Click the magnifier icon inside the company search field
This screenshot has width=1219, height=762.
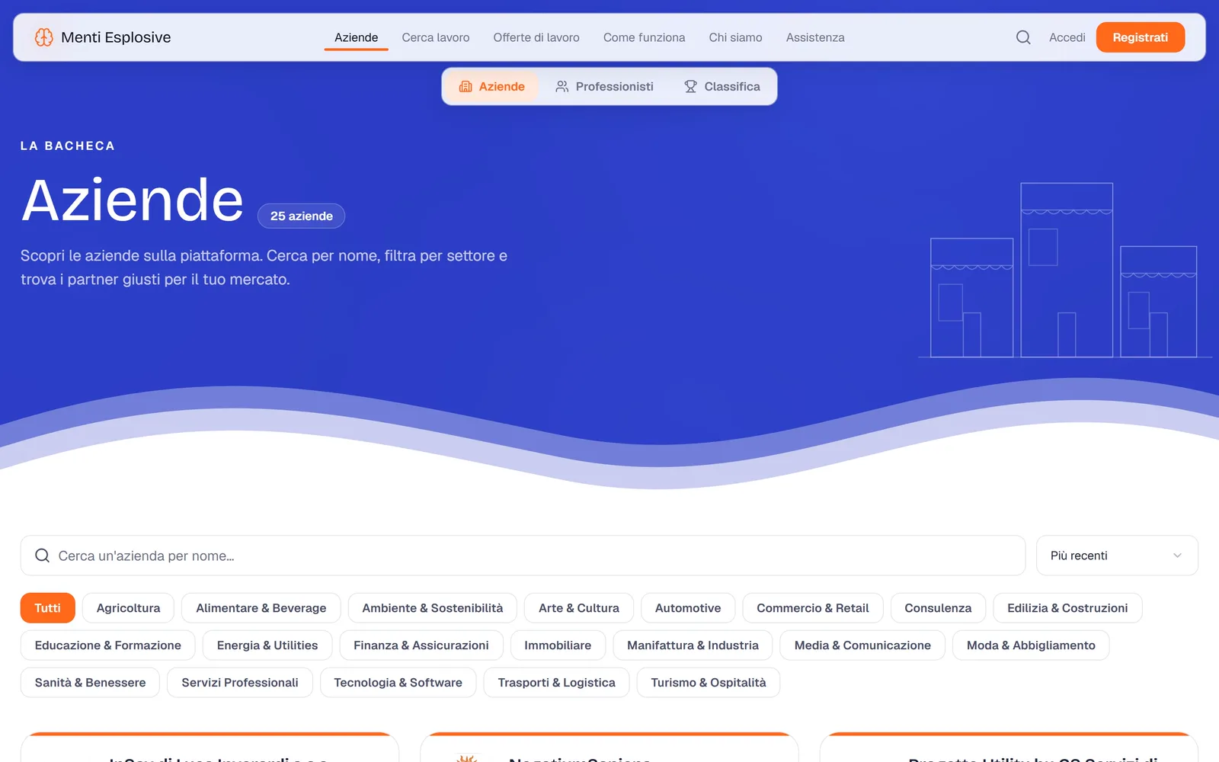(43, 555)
